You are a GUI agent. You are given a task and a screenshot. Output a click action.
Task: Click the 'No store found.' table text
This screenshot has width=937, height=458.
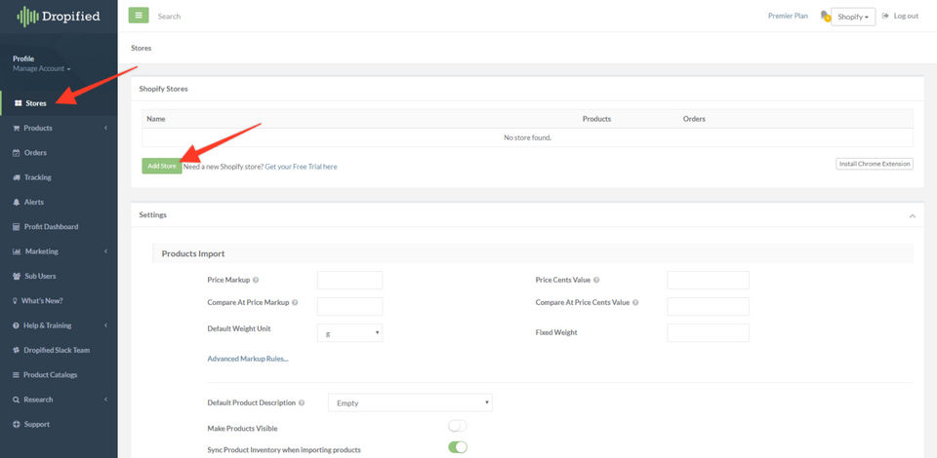pyautogui.click(x=528, y=137)
